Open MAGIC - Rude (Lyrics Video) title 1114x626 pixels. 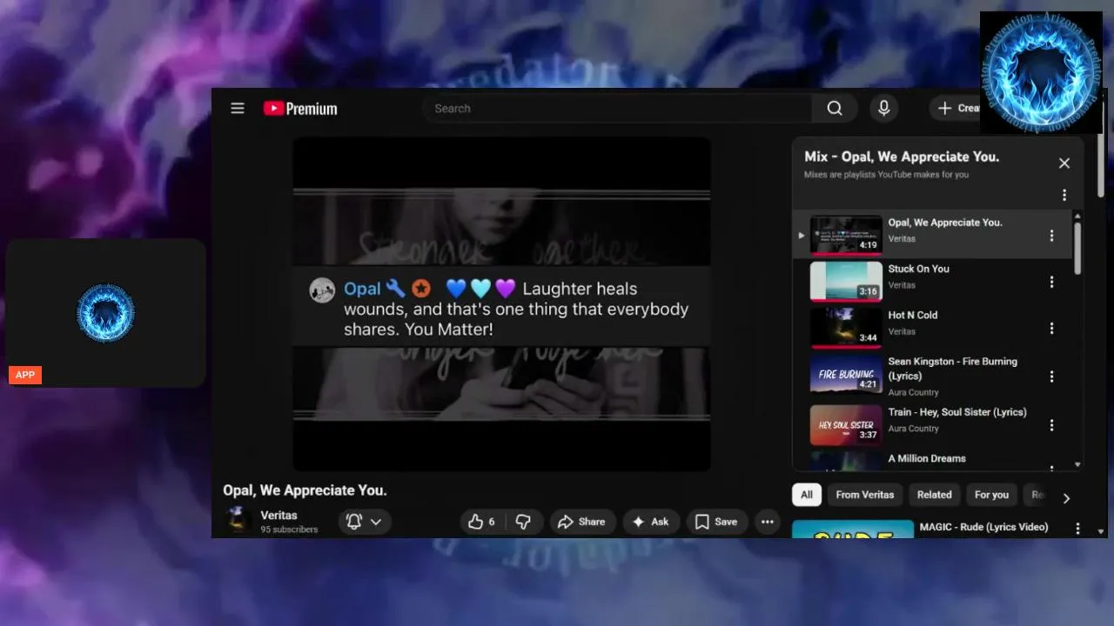pos(983,527)
